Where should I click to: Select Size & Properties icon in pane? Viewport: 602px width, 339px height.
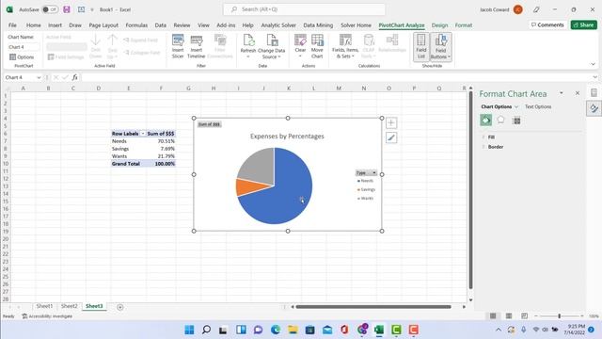pyautogui.click(x=516, y=121)
